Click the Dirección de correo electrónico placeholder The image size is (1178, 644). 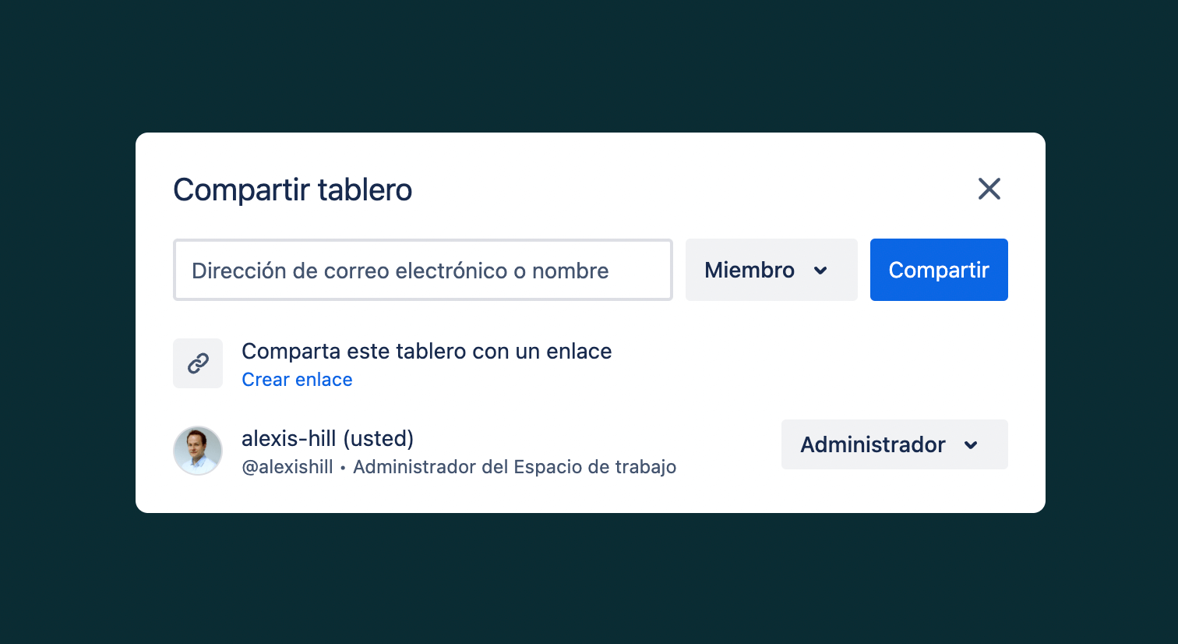(400, 271)
